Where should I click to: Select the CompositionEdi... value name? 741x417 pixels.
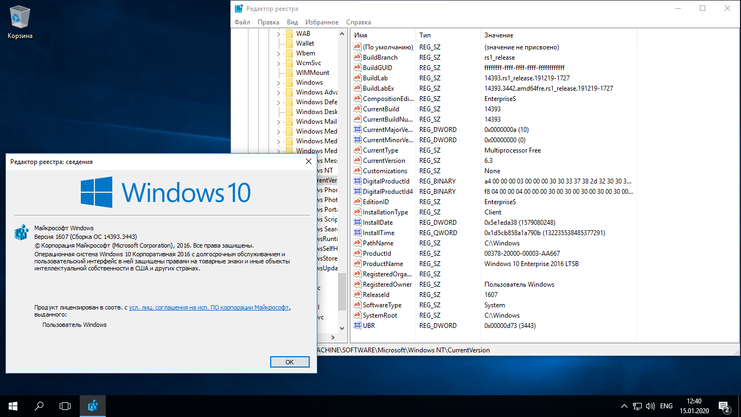pos(388,98)
